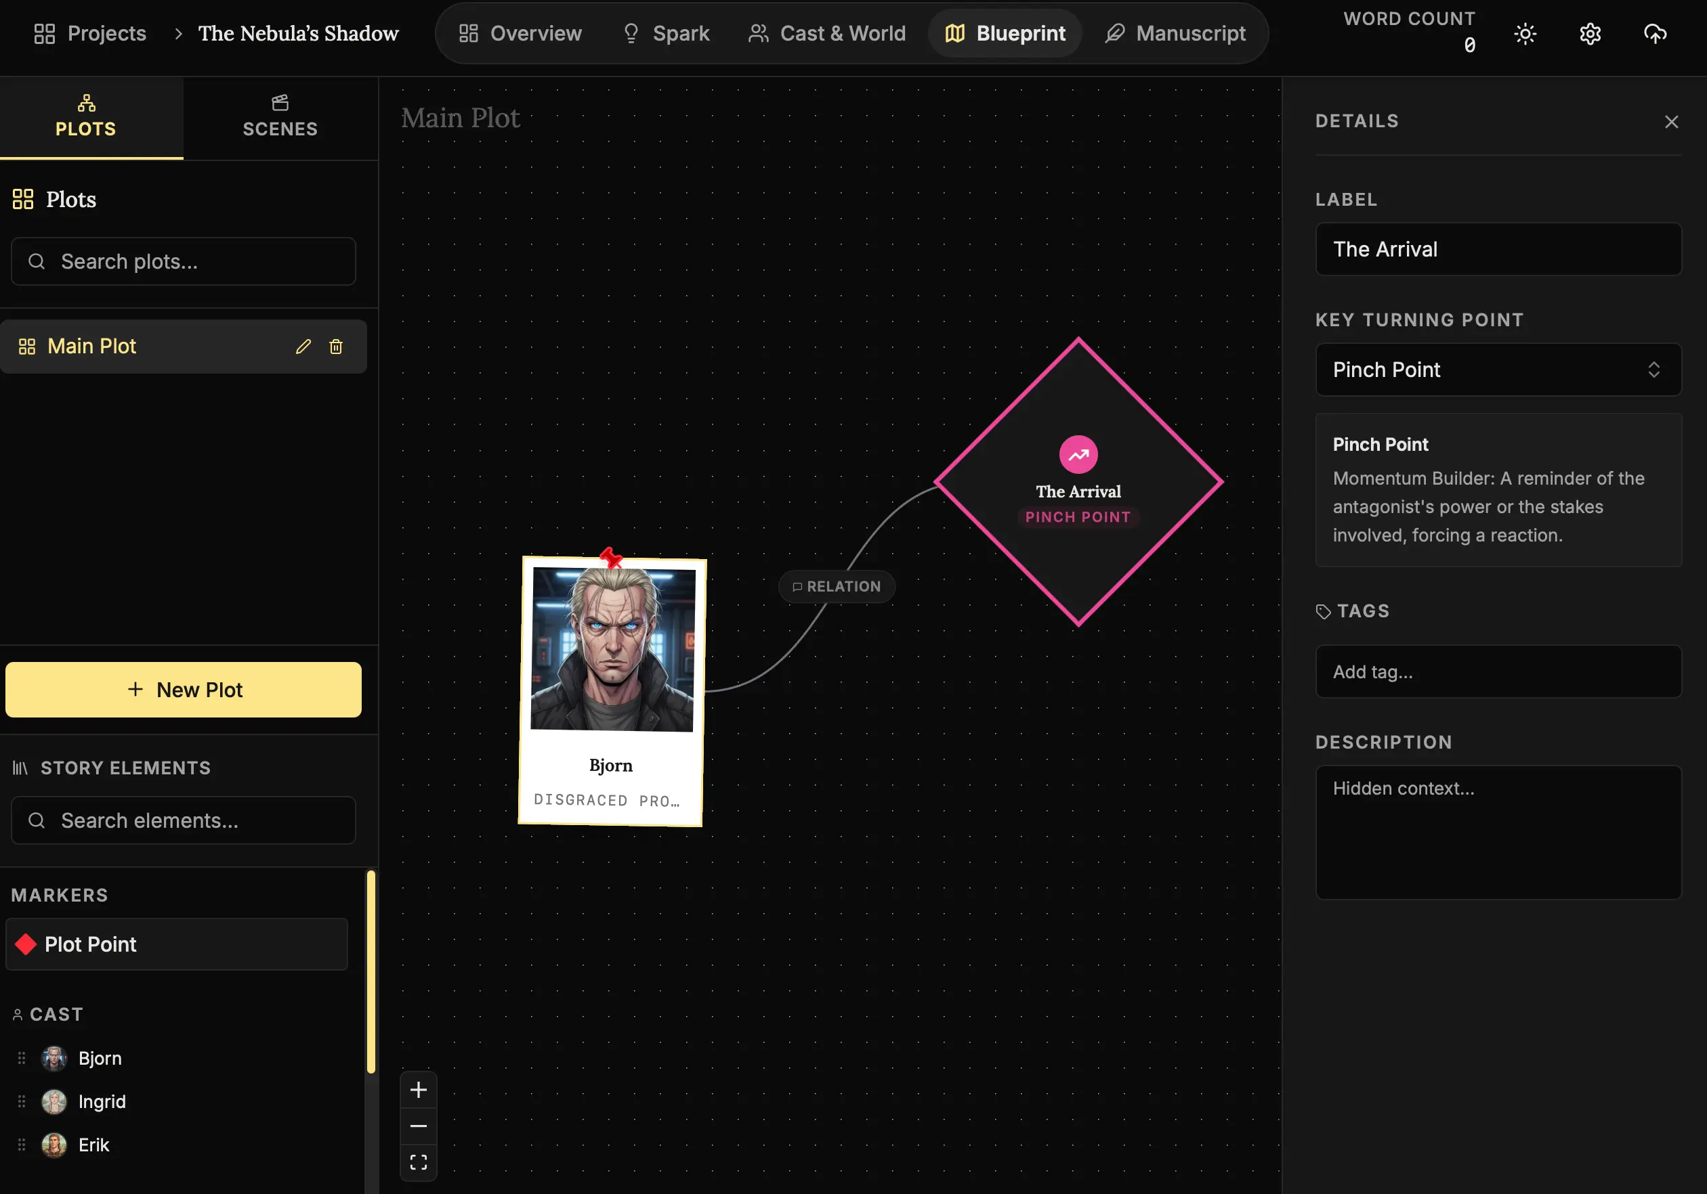Screen dimensions: 1707x1194
Task: Open the Key Turning Point dropdown
Action: tap(1497, 370)
